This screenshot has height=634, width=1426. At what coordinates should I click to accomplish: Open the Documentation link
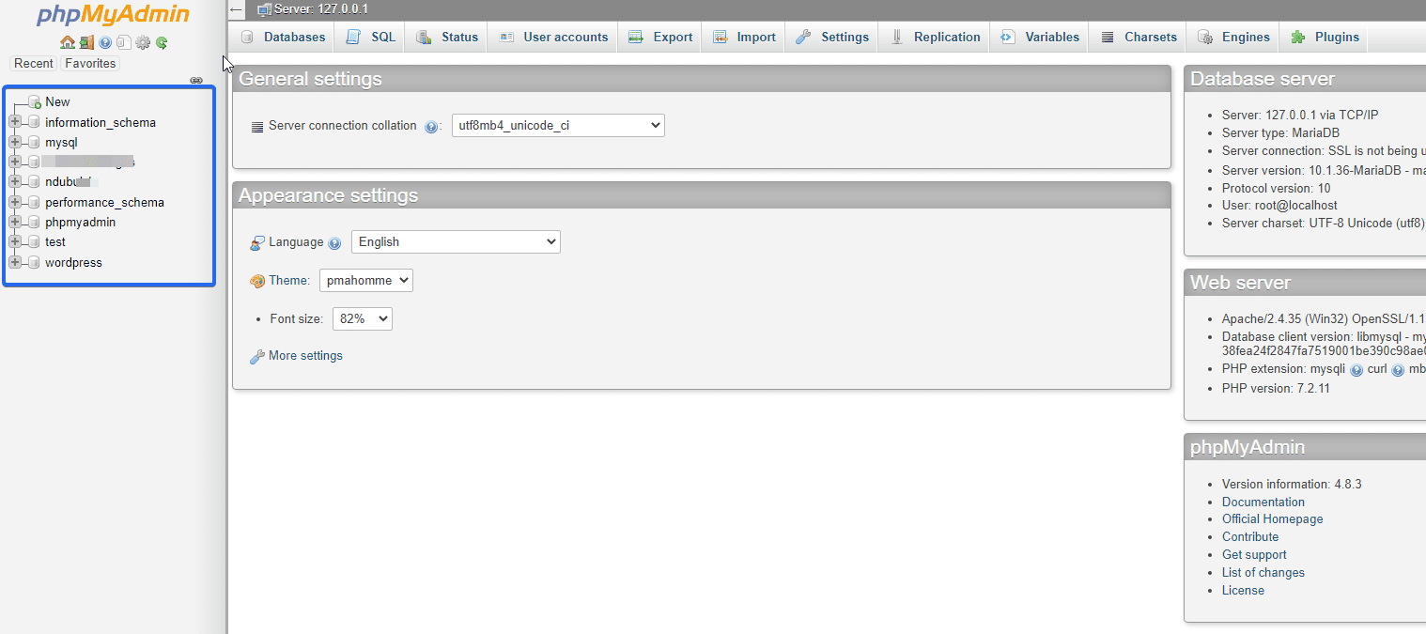pos(1263,502)
